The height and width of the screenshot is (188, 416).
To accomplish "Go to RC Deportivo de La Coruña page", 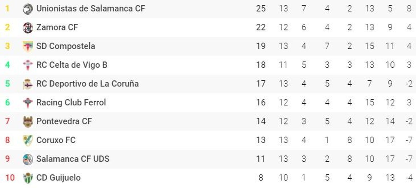I will point(87,84).
